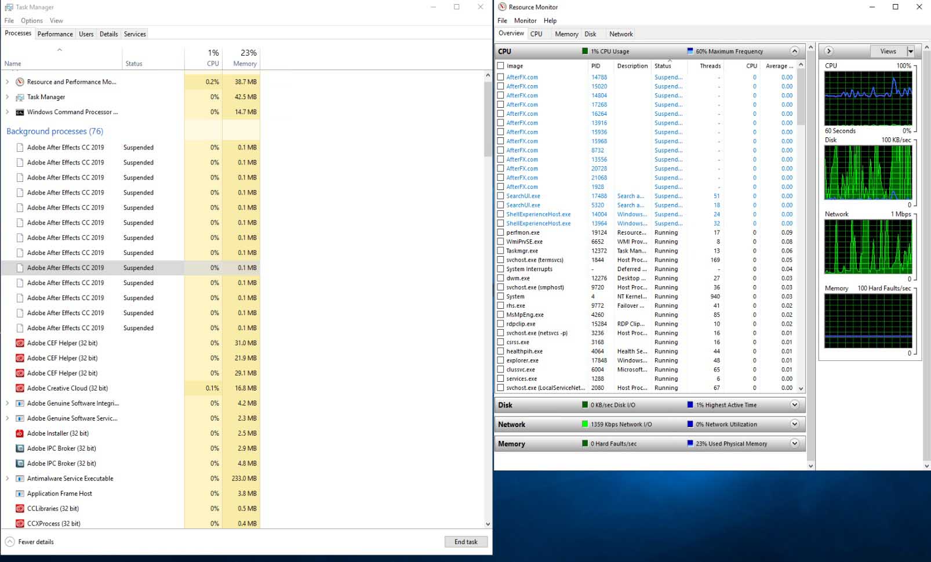Click Adobe IPC Broker 4.8 MB icon
The height and width of the screenshot is (562, 931).
(x=20, y=464)
